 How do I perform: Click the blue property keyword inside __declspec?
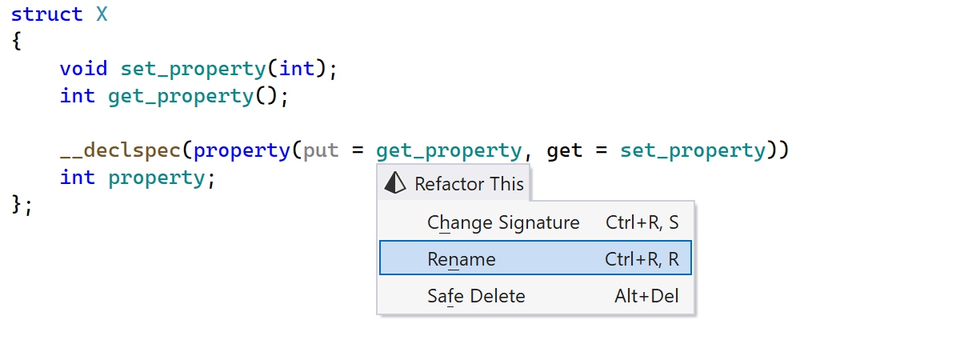pyautogui.click(x=242, y=150)
